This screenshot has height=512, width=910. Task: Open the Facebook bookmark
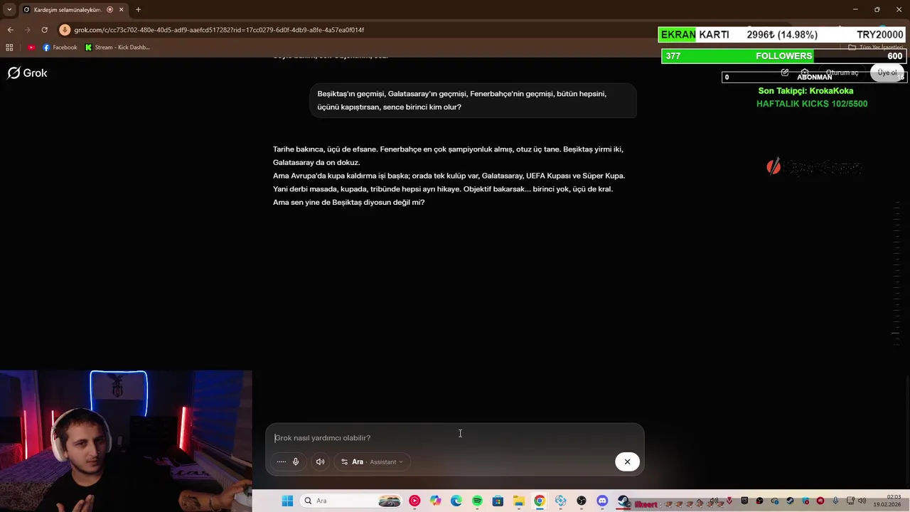pos(60,48)
